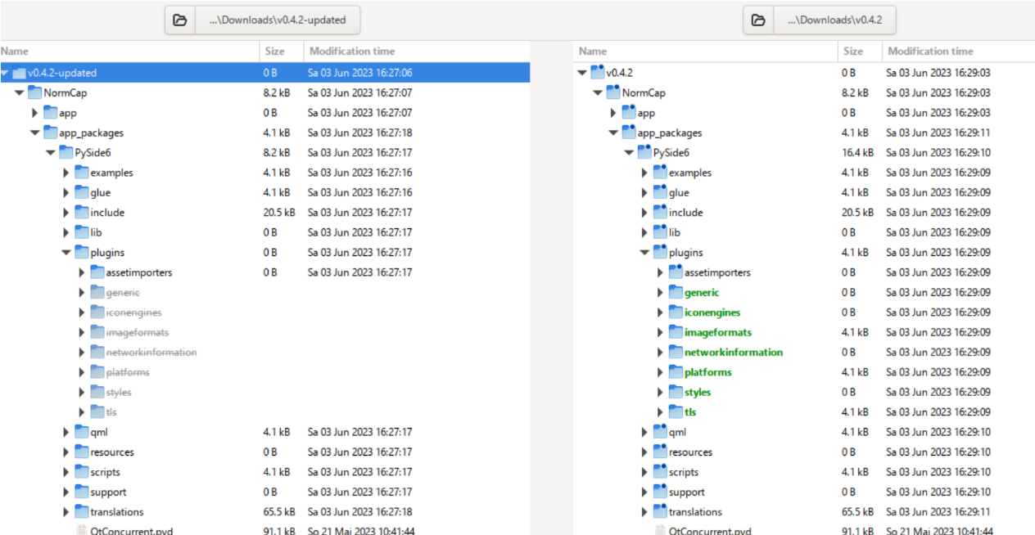Click the app_packages folder icon in left pane

pyautogui.click(x=50, y=133)
